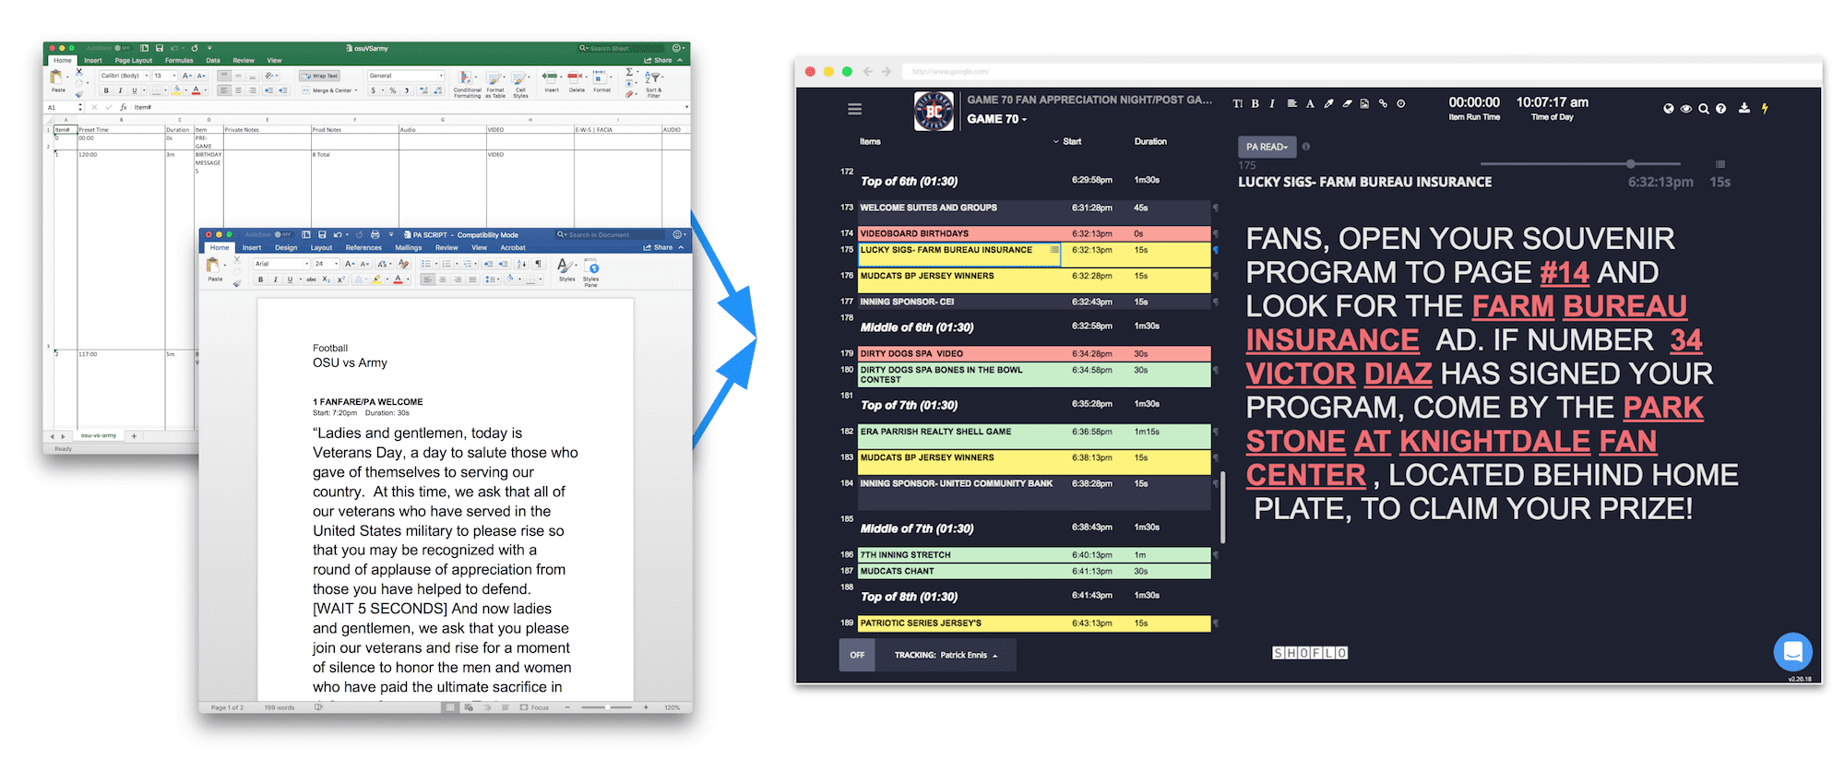This screenshot has width=1845, height=759.
Task: Toggle AutoSave switch in Word window
Action: click(285, 235)
